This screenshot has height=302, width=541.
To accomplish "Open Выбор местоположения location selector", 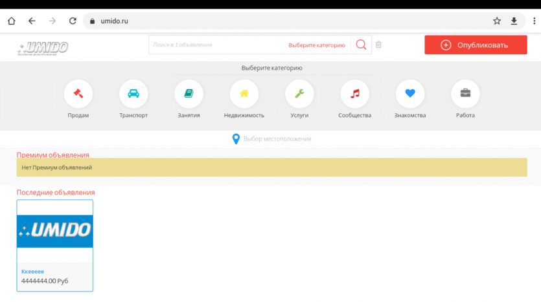I will tap(271, 139).
